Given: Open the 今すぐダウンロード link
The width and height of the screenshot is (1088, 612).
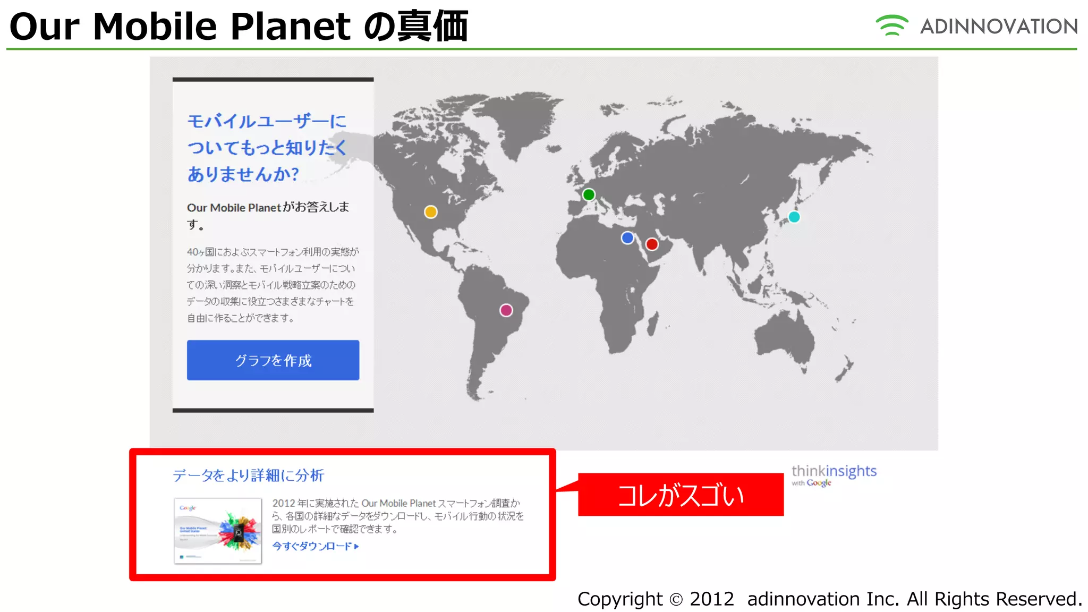Looking at the screenshot, I should click(x=316, y=546).
